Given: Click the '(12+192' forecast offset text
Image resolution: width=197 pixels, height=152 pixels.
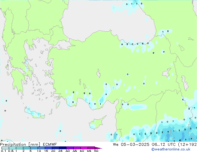Looking at the screenshot, I should 187,145.
